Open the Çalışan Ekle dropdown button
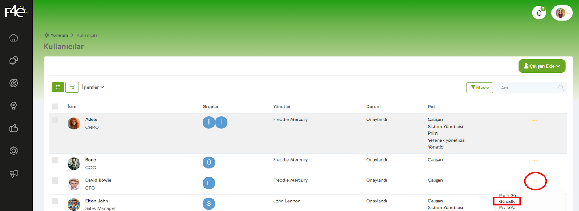 click(x=542, y=66)
